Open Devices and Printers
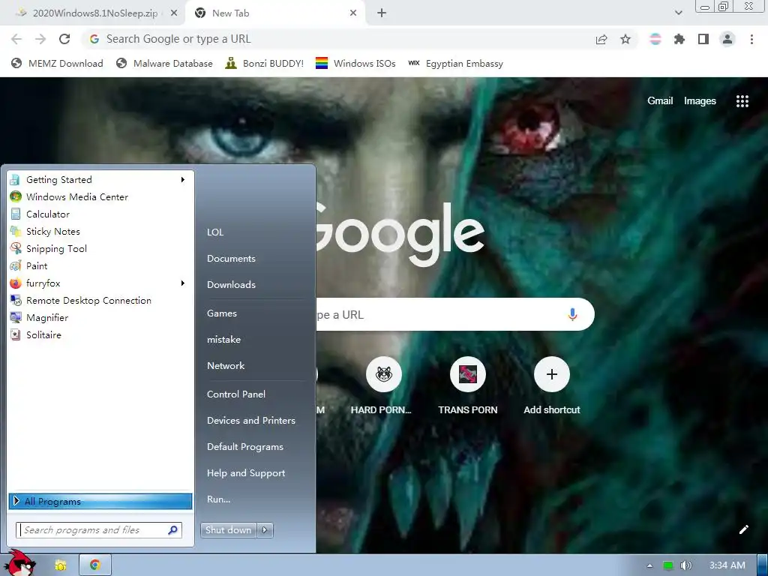The height and width of the screenshot is (576, 768). tap(251, 421)
